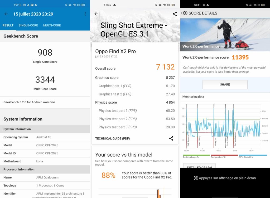Tap the Geekbench result date 15 juillet 2020 20:29
Screen dimensions: 270x198
[33, 14]
